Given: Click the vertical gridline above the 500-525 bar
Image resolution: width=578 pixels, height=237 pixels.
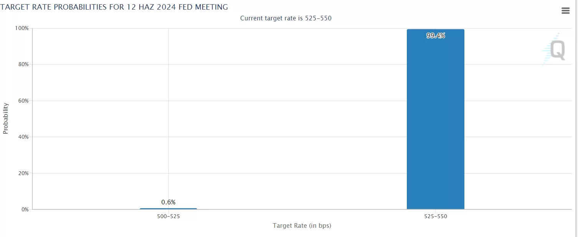Looking at the screenshot, I should coord(168,115).
